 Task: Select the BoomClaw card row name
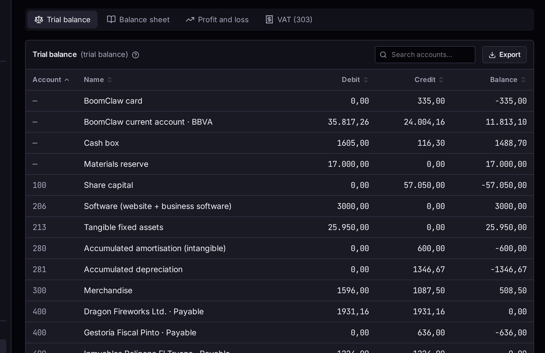click(x=113, y=101)
